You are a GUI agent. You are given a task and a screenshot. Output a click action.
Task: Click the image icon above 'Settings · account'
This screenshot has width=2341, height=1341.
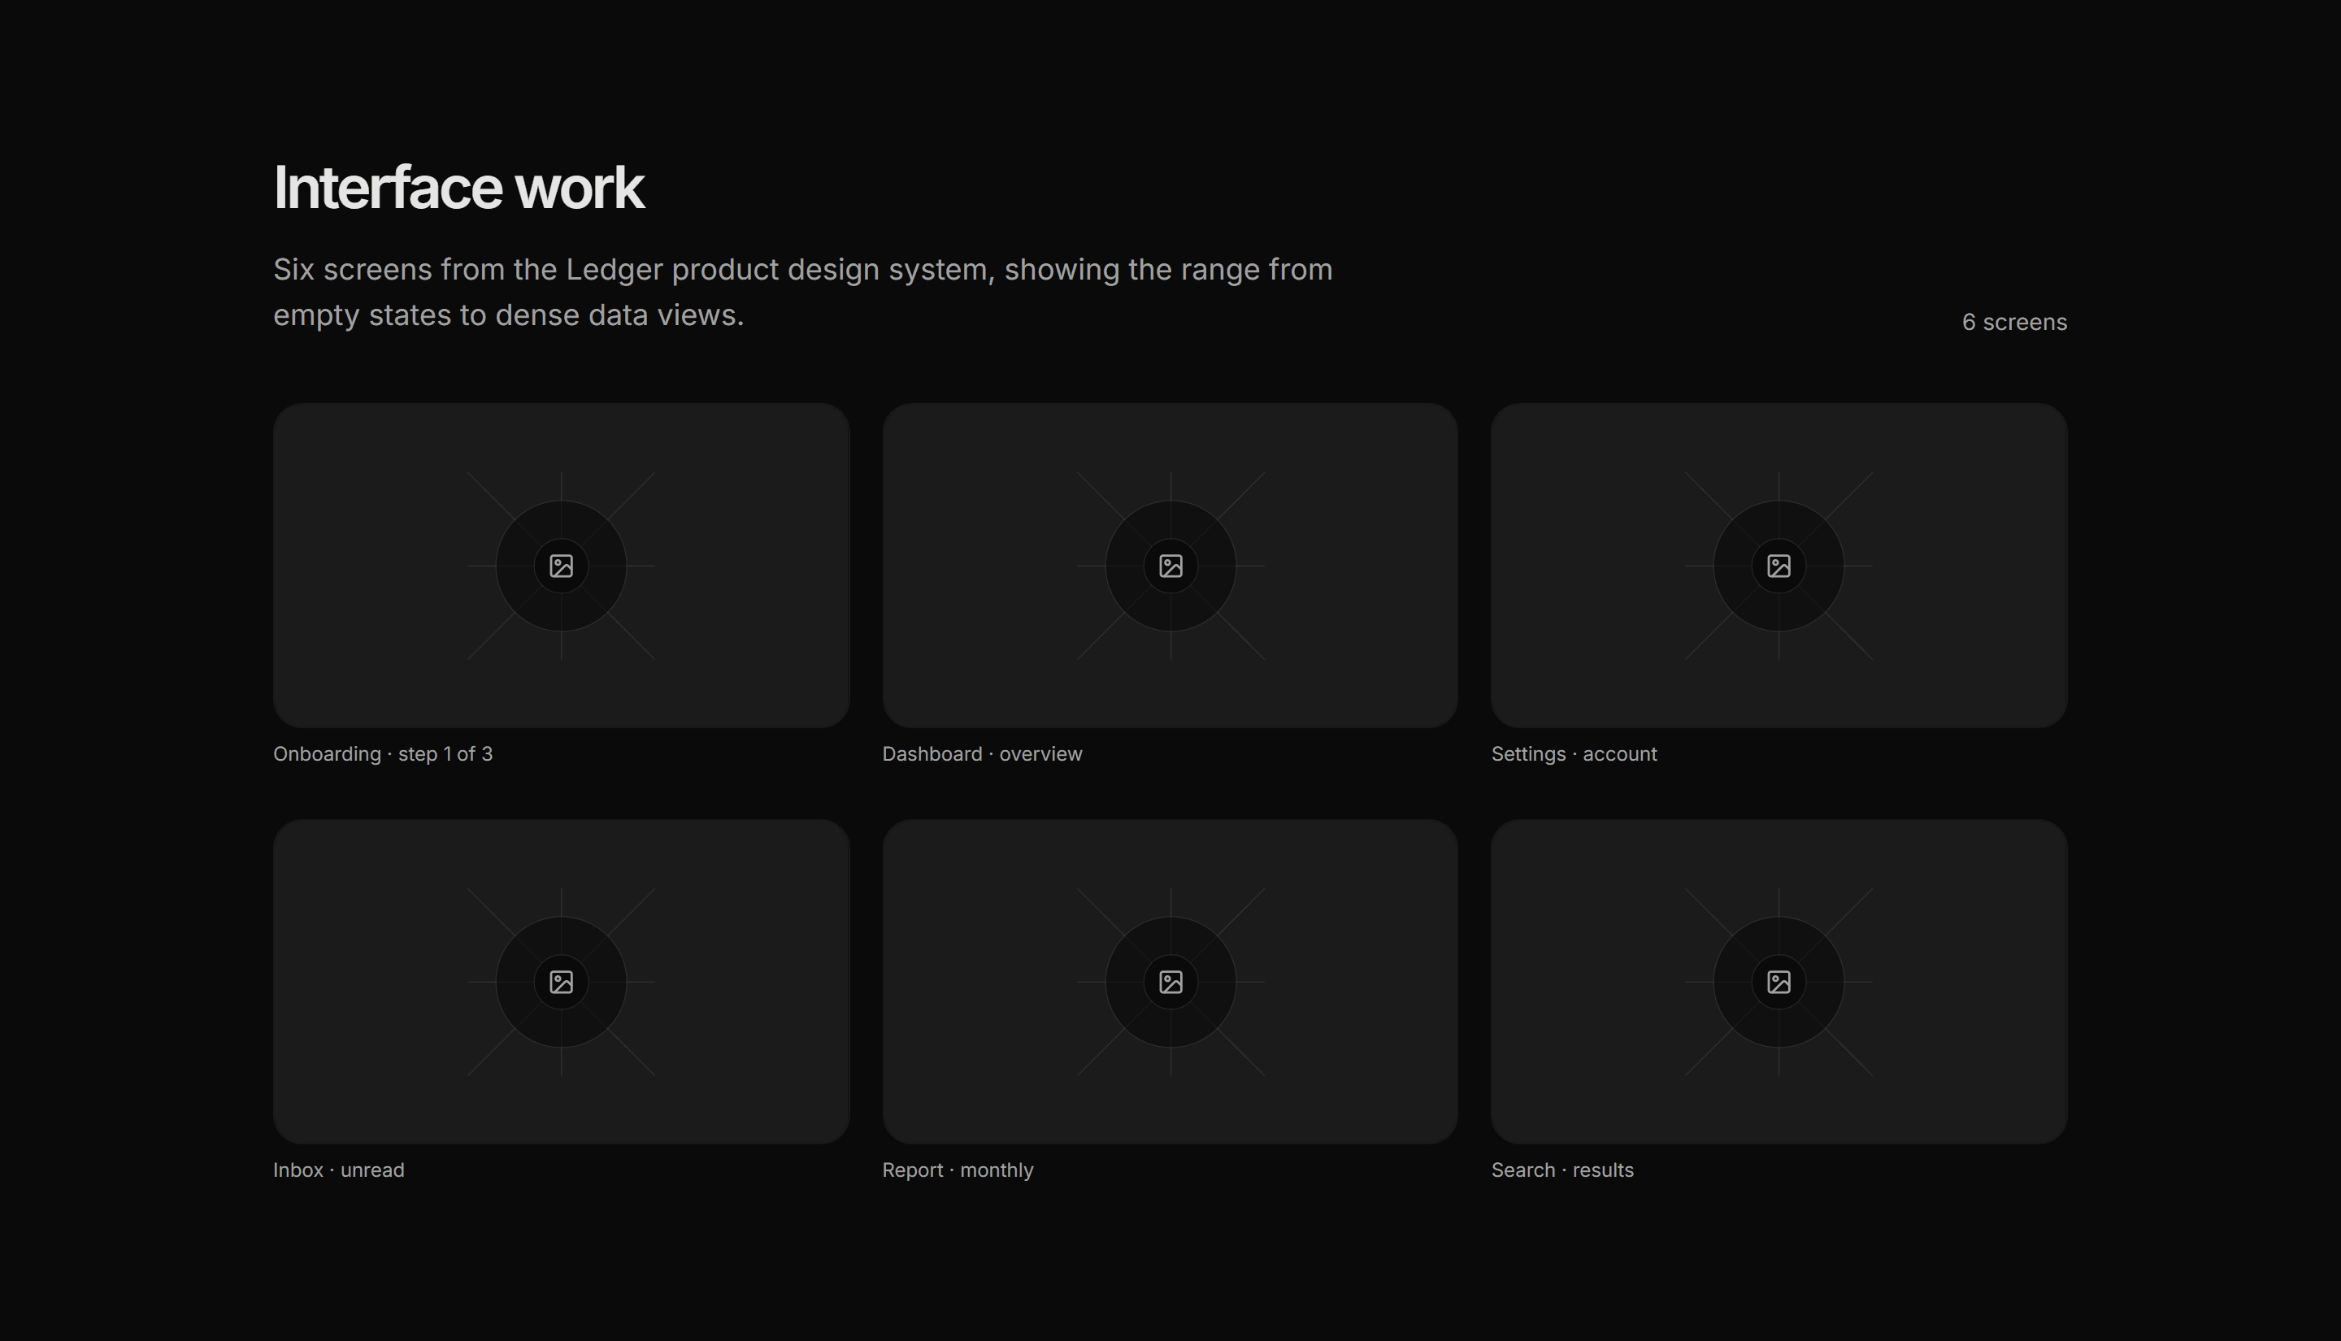point(1779,566)
